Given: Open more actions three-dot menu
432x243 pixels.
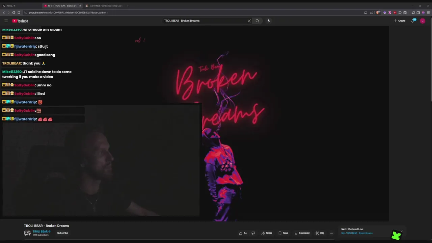Looking at the screenshot, I should click(331, 233).
